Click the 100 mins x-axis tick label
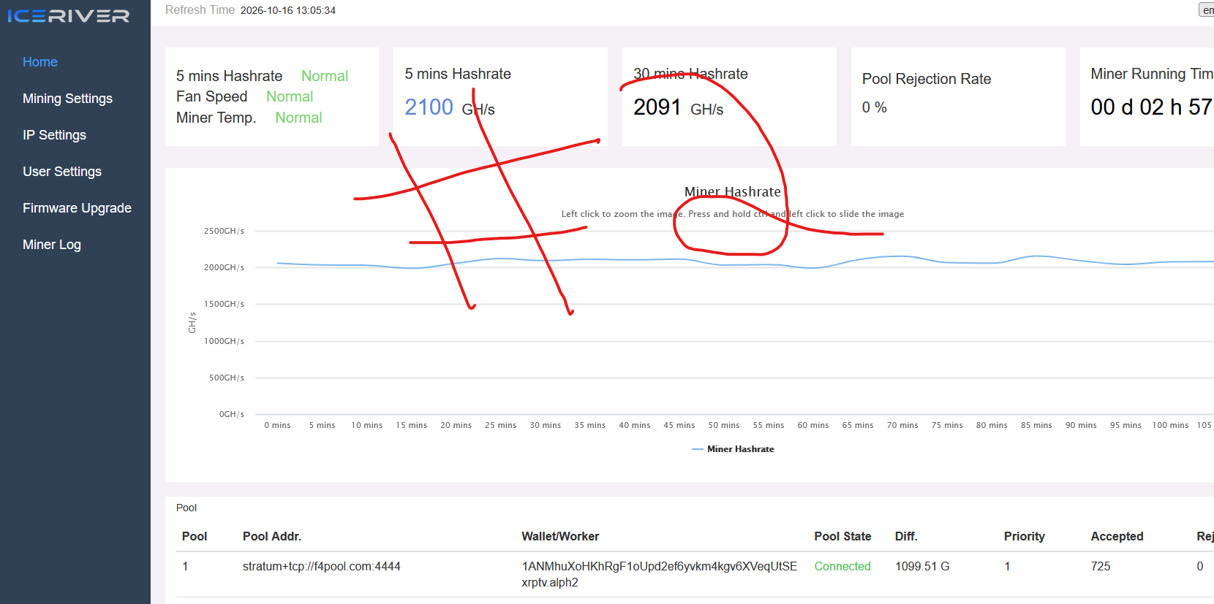Viewport: 1214px width, 604px height. (1171, 425)
